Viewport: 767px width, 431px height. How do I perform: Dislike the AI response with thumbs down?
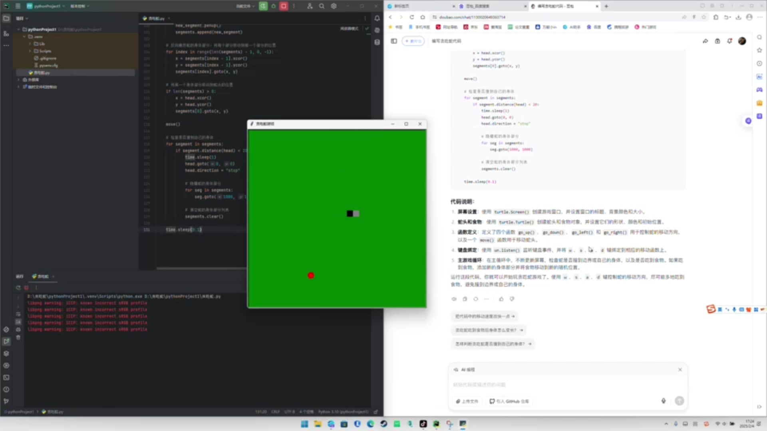pyautogui.click(x=512, y=299)
